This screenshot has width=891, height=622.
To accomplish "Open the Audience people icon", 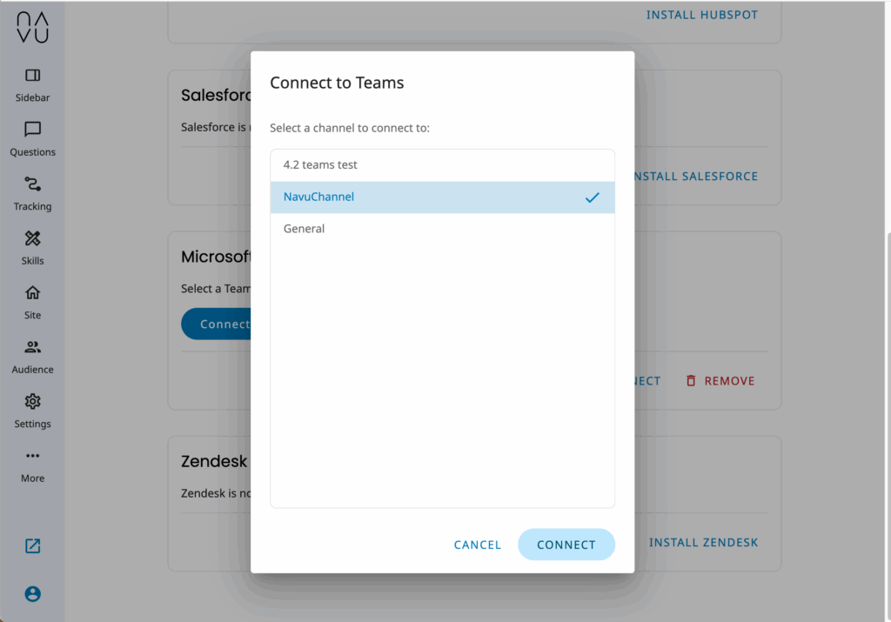I will pyautogui.click(x=33, y=347).
